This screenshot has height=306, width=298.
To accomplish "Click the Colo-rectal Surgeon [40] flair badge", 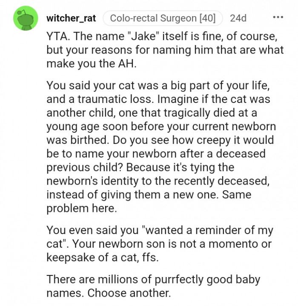I will tap(163, 18).
